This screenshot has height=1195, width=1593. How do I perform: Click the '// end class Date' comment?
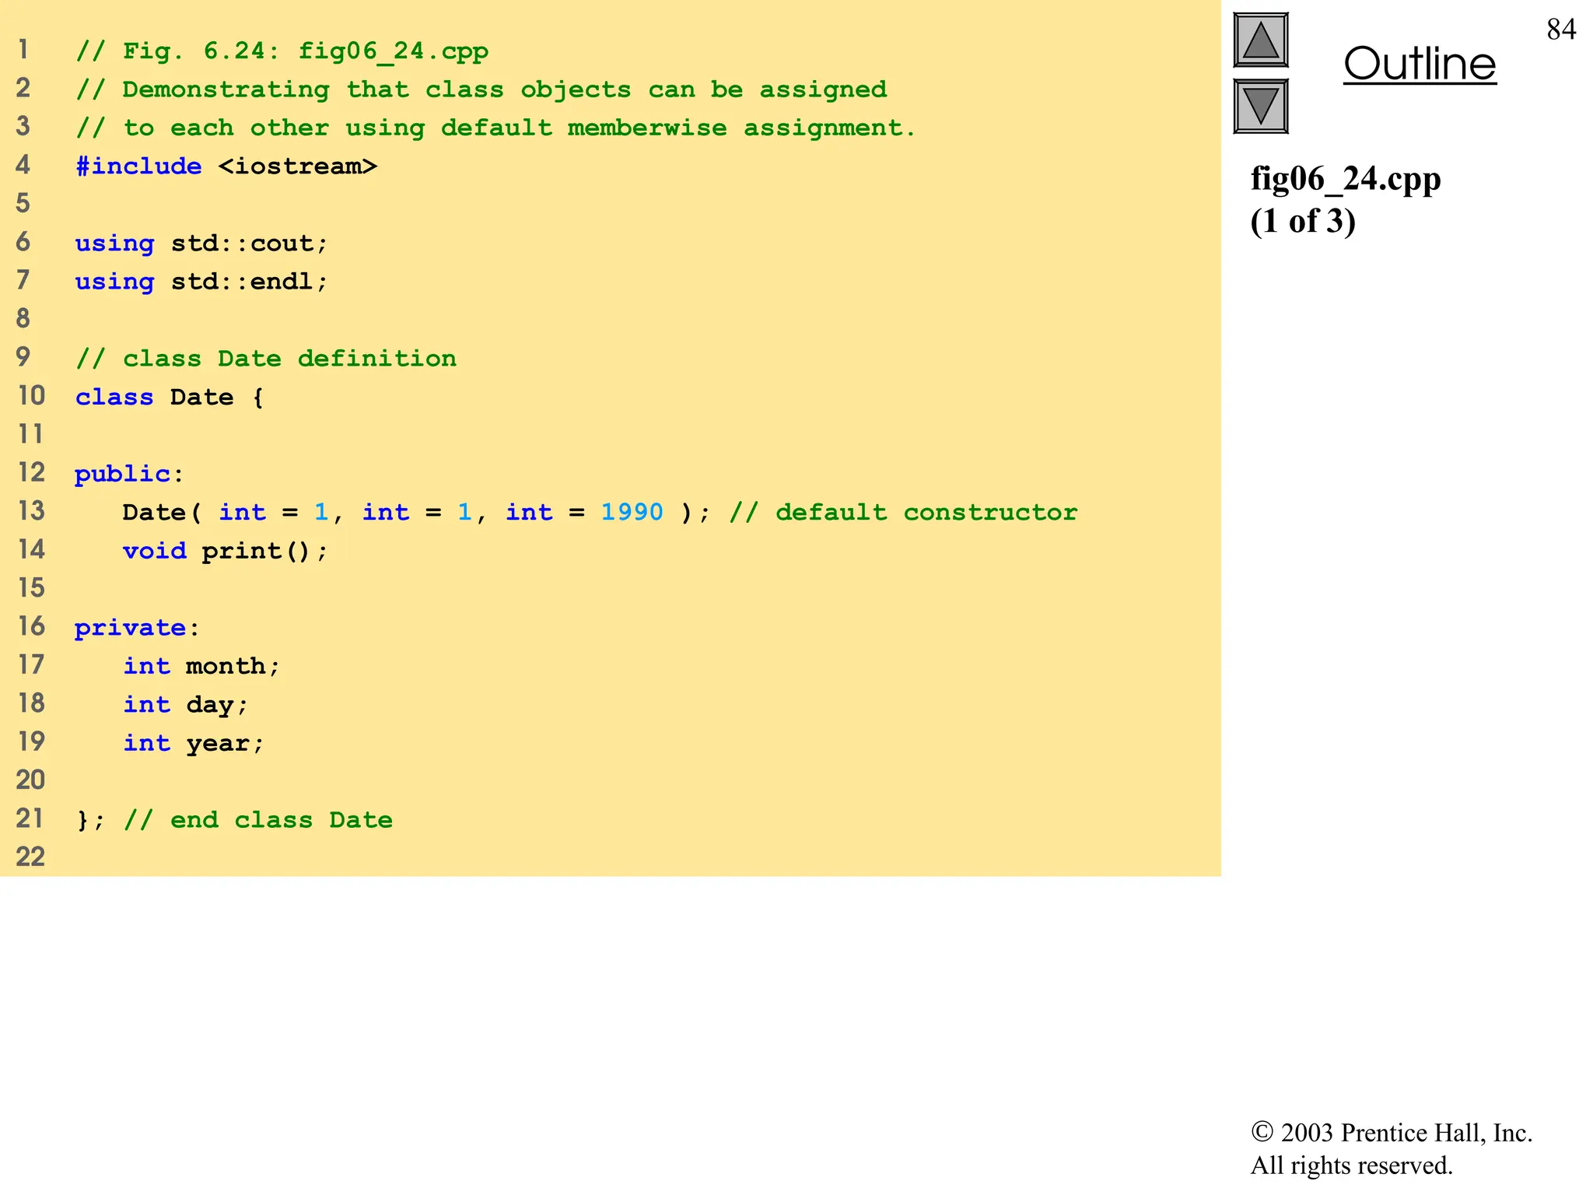pyautogui.click(x=258, y=820)
